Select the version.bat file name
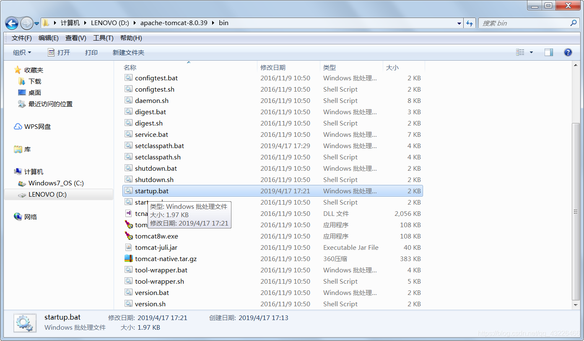 tap(152, 292)
